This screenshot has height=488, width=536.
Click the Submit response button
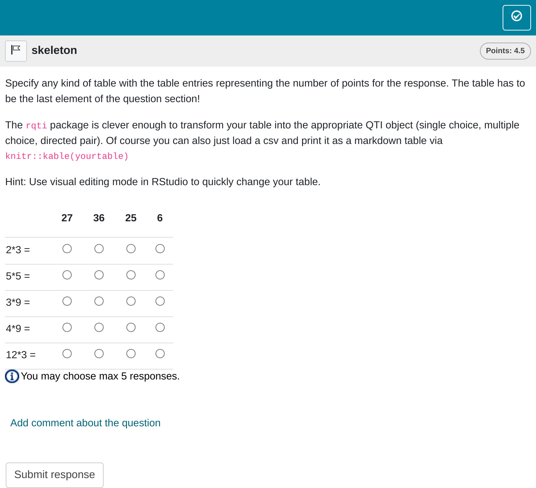[55, 475]
